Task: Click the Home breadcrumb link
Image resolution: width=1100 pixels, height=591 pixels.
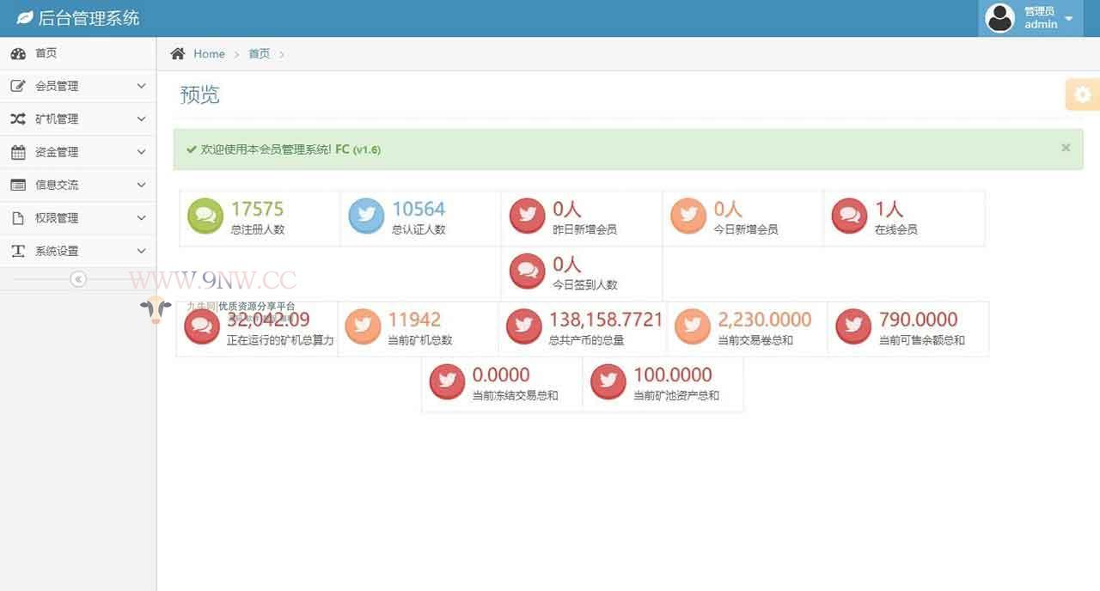Action: (209, 53)
